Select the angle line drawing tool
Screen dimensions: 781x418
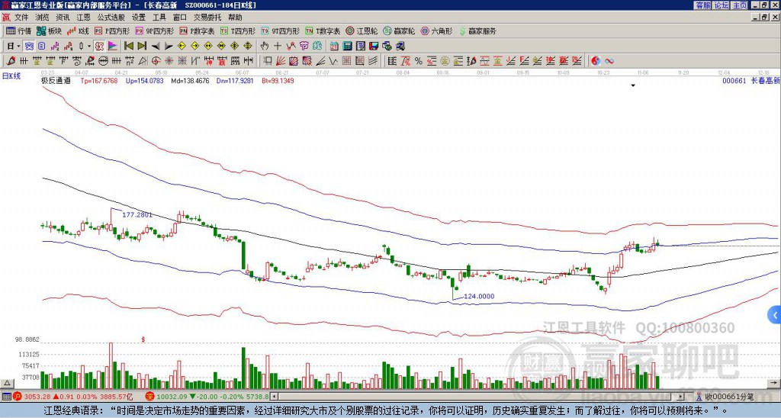pyautogui.click(x=320, y=61)
